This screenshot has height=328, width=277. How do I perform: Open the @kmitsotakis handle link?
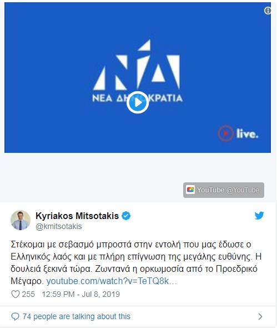59,227
